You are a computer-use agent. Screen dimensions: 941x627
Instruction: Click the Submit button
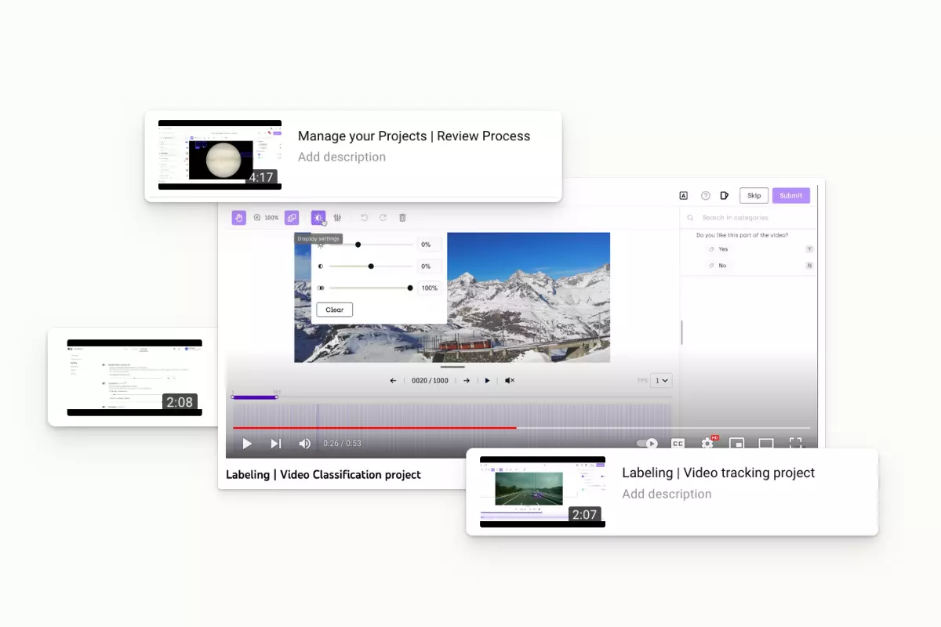pyautogui.click(x=790, y=196)
